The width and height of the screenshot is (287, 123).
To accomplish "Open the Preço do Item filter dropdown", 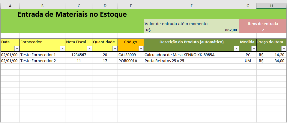I will [x=284, y=49].
